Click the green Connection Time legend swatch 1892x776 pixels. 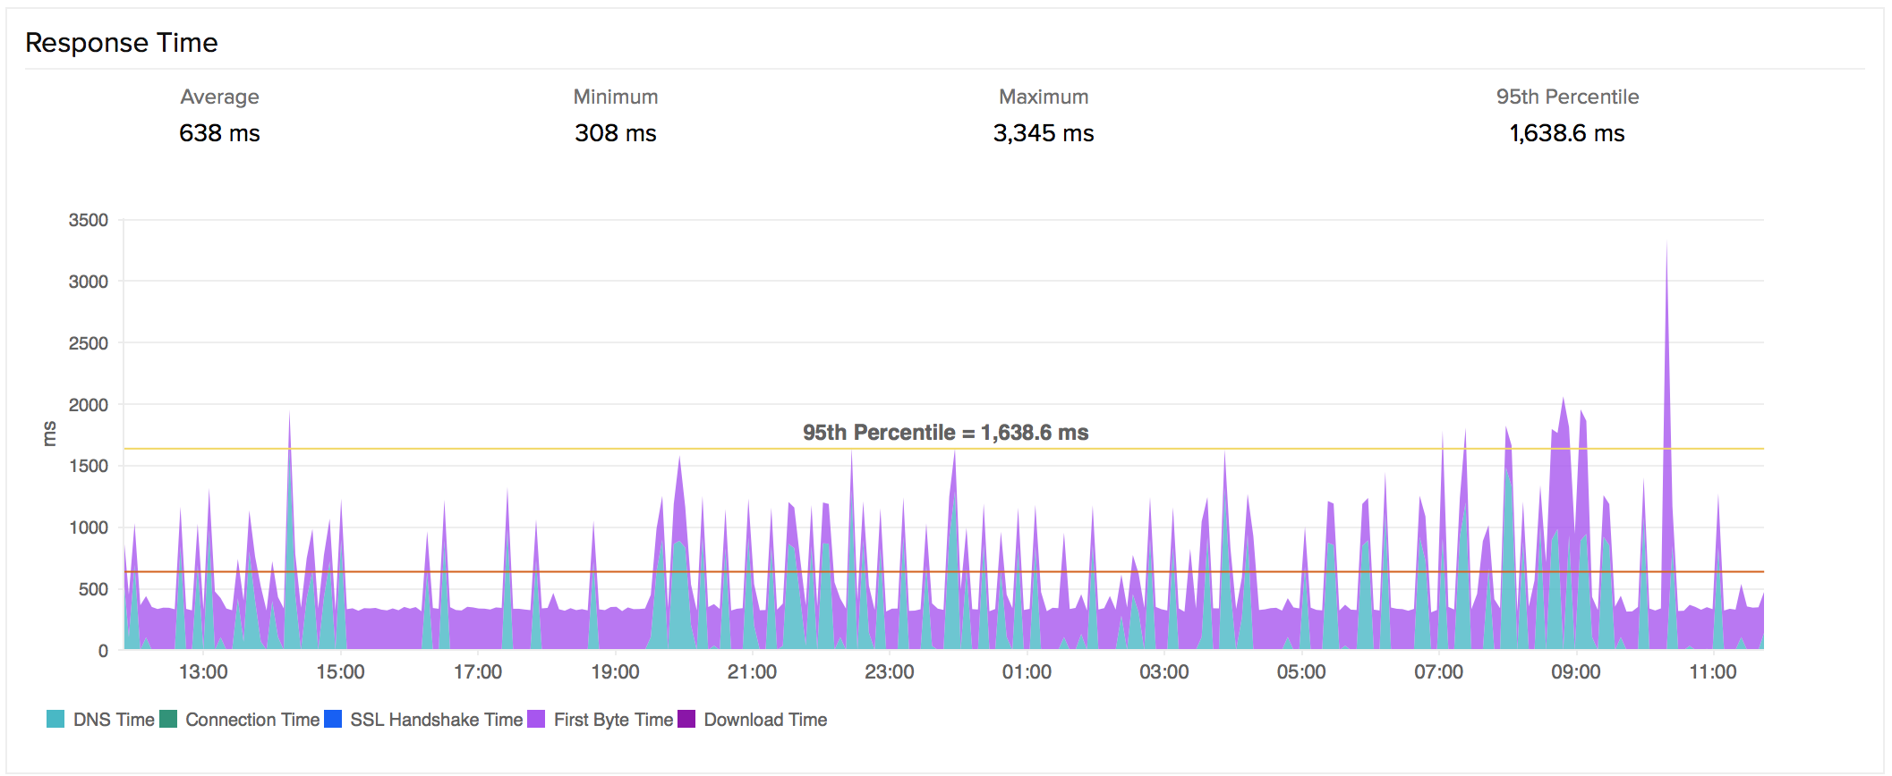[168, 720]
